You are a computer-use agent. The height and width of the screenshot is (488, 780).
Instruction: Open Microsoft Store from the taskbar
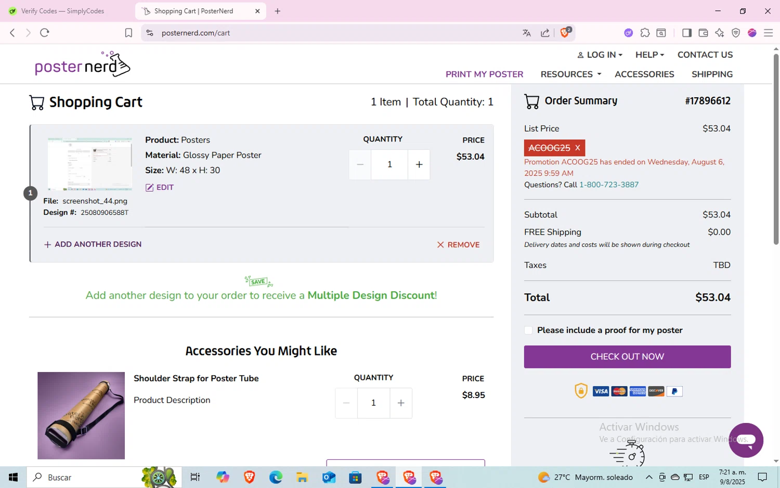355,477
